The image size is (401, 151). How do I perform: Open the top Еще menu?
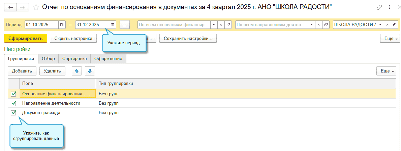pyautogui.click(x=389, y=39)
